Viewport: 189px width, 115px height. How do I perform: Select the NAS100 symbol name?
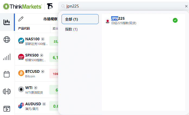pos(33,39)
